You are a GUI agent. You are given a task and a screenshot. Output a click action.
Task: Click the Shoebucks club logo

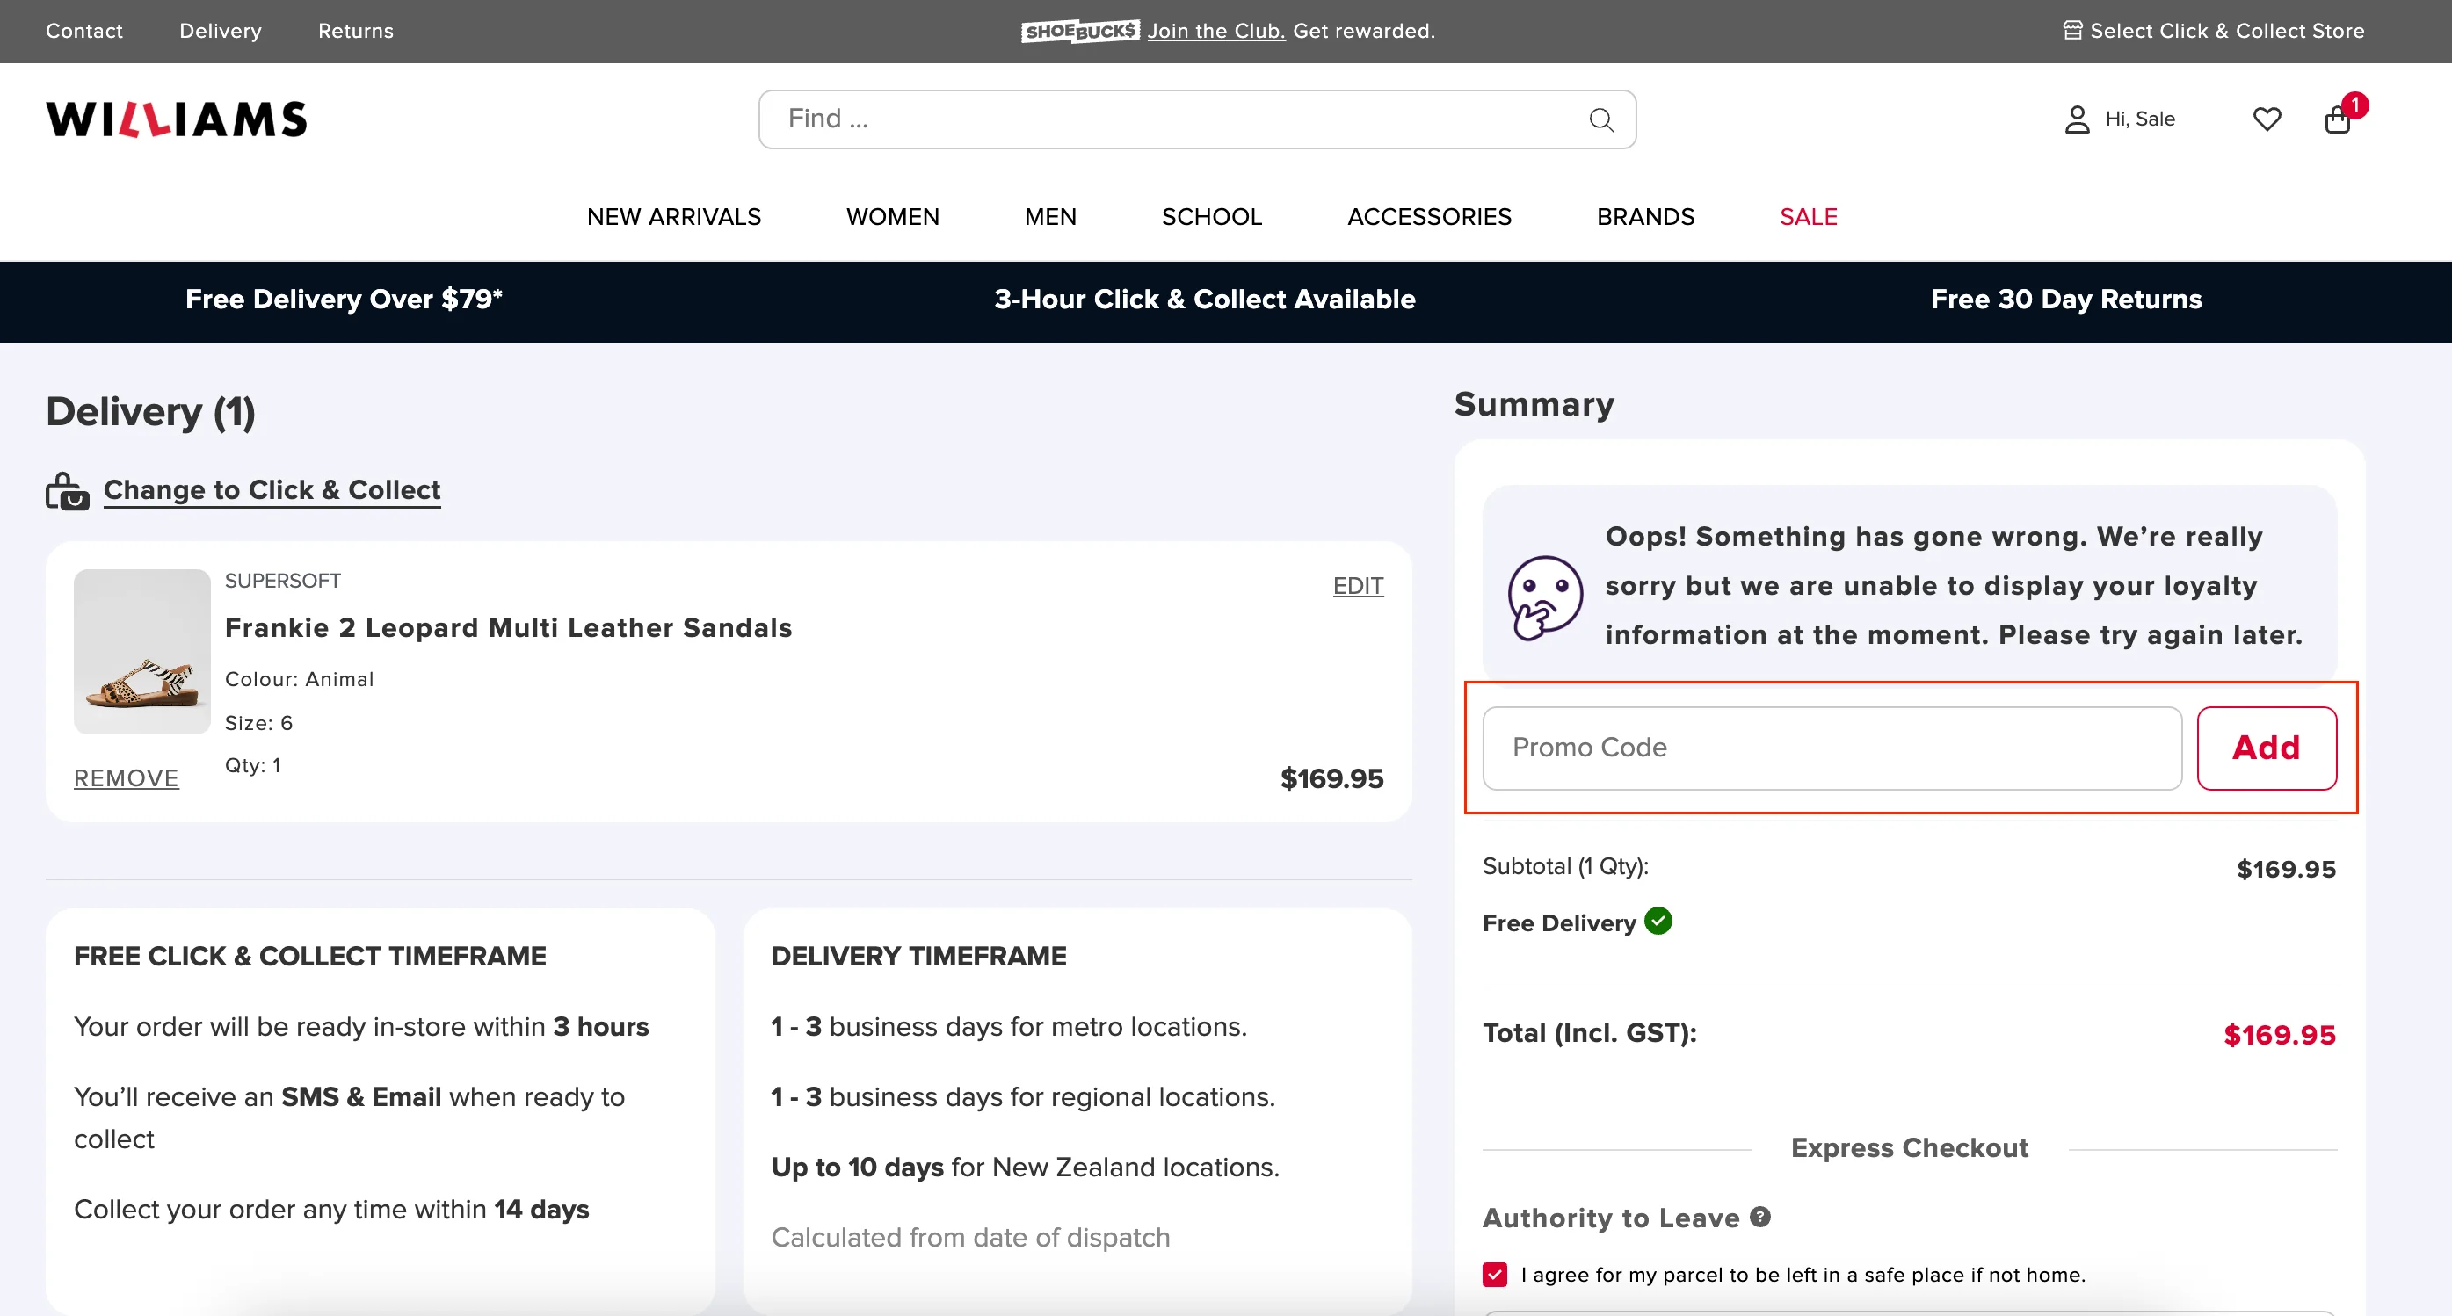tap(1079, 31)
